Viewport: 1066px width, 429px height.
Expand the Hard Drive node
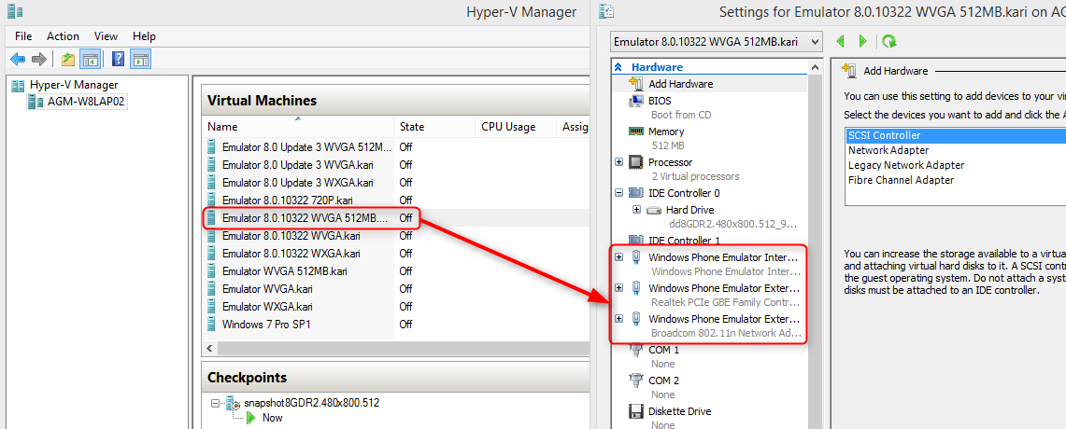pos(636,210)
